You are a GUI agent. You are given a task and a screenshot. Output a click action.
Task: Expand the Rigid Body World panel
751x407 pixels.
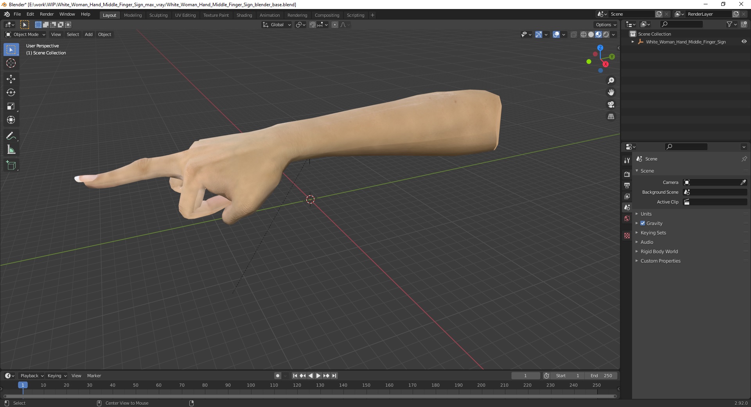(x=659, y=251)
